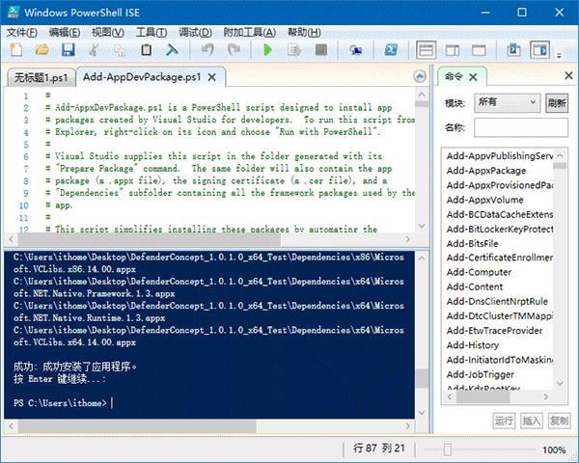The width and height of the screenshot is (579, 463).
Task: Copy selection with the Copy icon
Action: (120, 50)
